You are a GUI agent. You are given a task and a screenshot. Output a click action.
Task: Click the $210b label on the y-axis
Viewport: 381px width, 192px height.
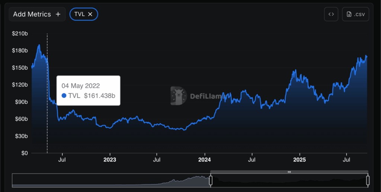20,34
